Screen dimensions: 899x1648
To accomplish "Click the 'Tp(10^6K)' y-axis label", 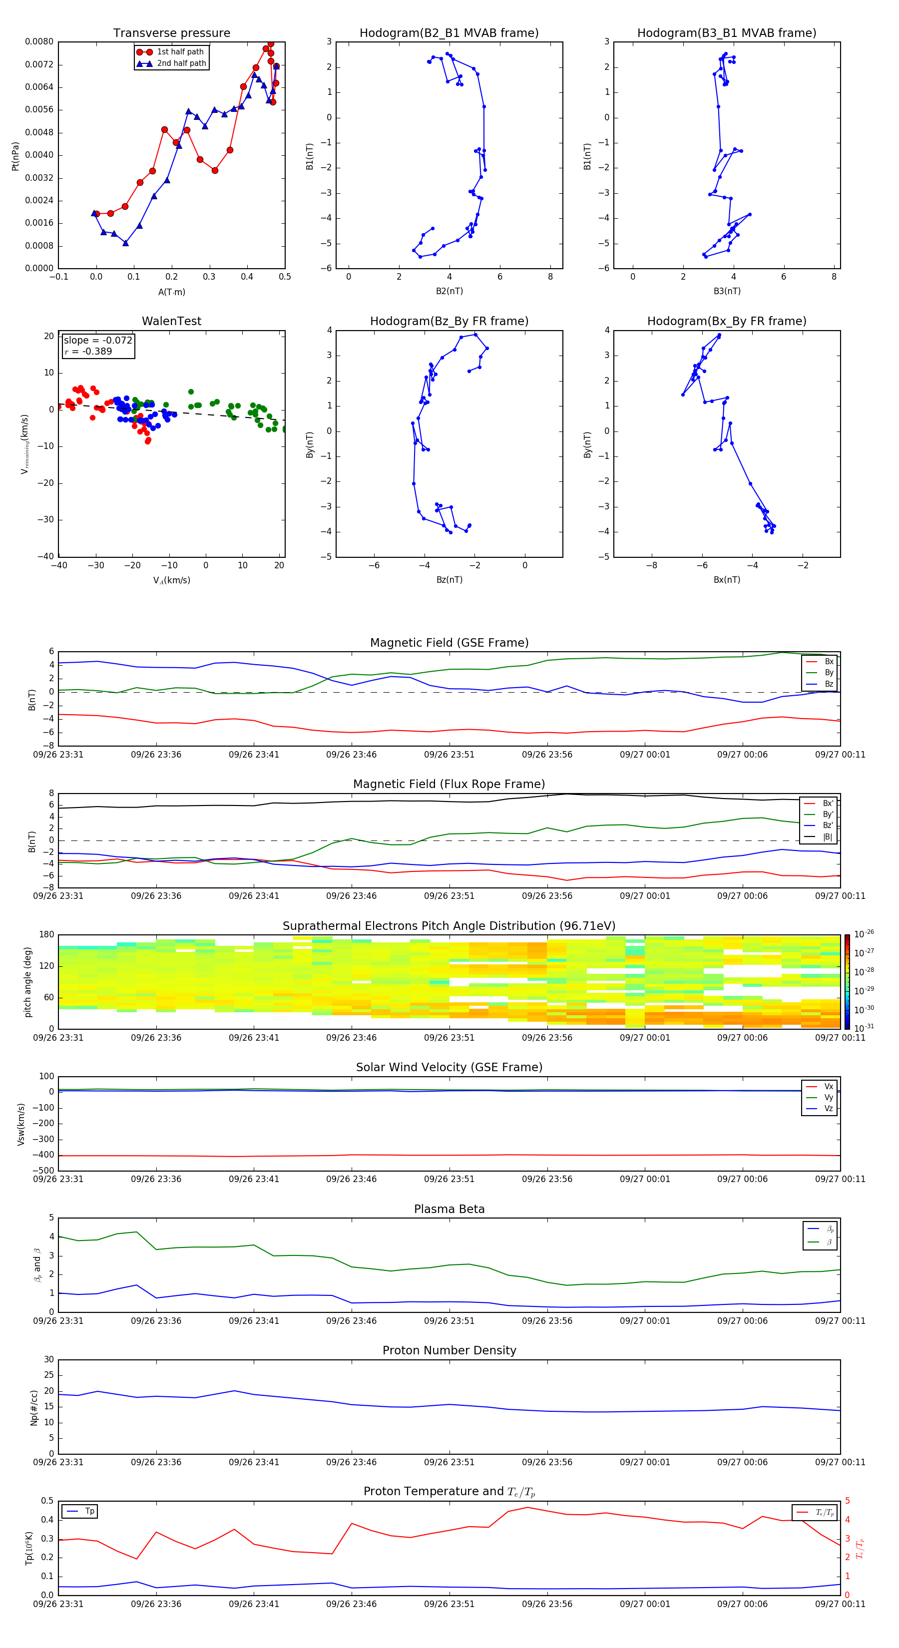I will pyautogui.click(x=29, y=1548).
